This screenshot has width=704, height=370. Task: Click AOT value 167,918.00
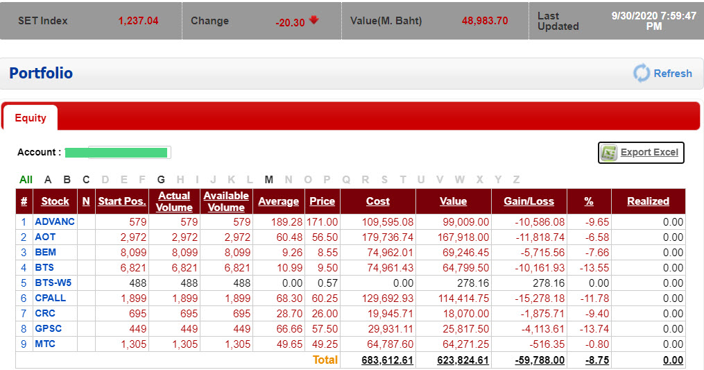pos(463,237)
